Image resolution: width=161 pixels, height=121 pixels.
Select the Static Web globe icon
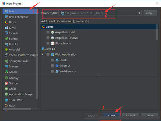click(6, 100)
